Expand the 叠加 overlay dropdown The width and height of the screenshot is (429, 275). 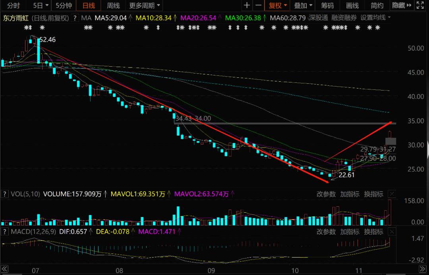(x=303, y=5)
